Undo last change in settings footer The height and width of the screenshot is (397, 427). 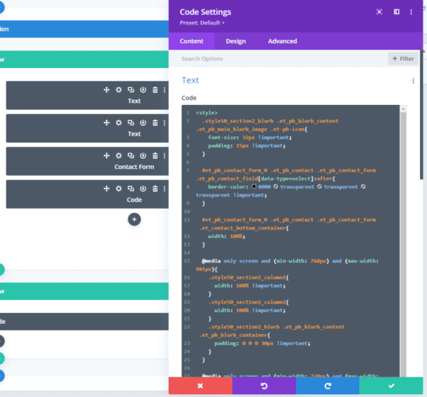point(264,386)
